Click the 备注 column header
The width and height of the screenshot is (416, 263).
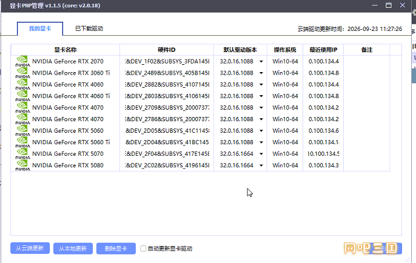point(367,50)
